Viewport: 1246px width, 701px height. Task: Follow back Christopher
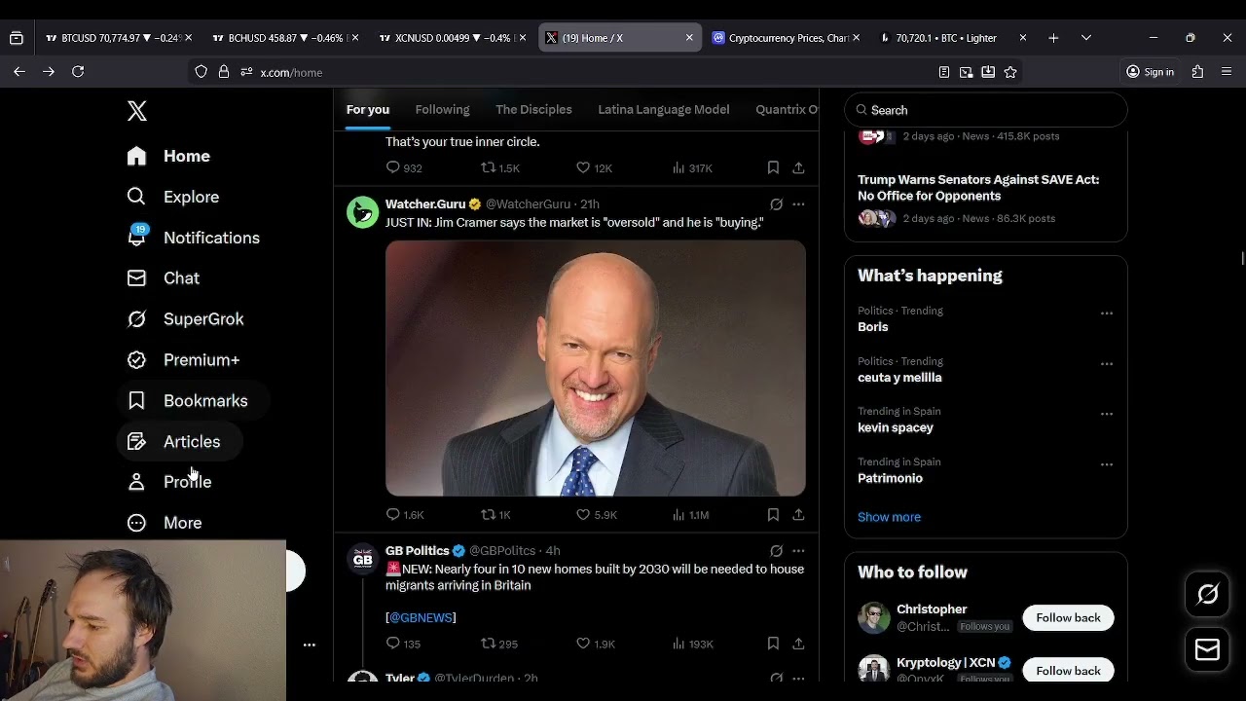[x=1068, y=617]
